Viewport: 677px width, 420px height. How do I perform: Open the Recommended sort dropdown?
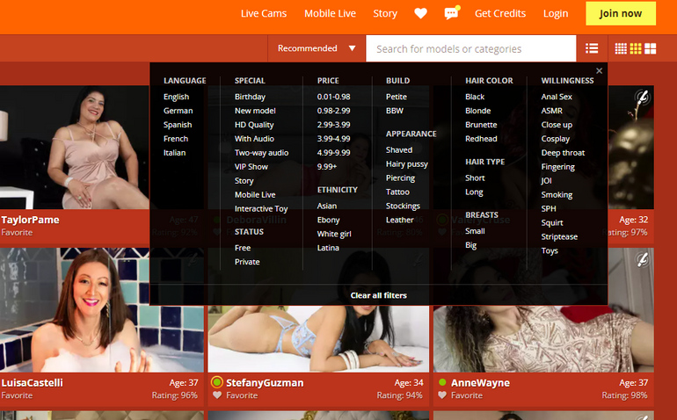tap(317, 48)
